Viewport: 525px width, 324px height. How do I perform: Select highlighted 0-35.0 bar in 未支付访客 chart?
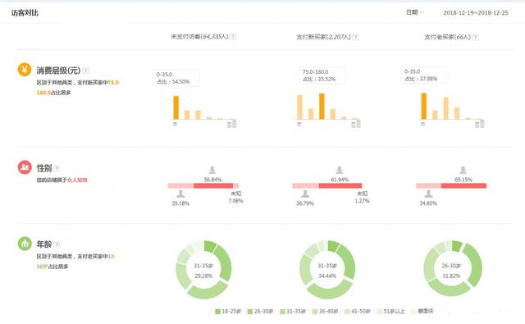tap(176, 107)
